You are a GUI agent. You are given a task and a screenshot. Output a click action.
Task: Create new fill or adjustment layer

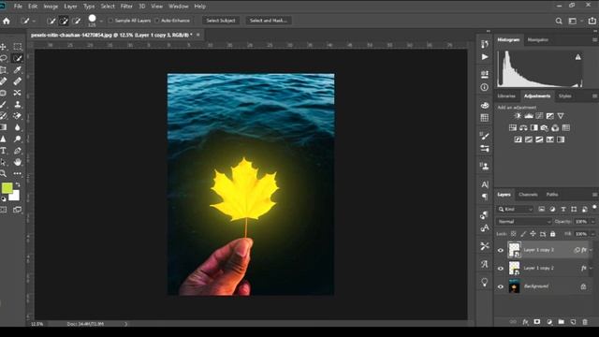coord(549,322)
